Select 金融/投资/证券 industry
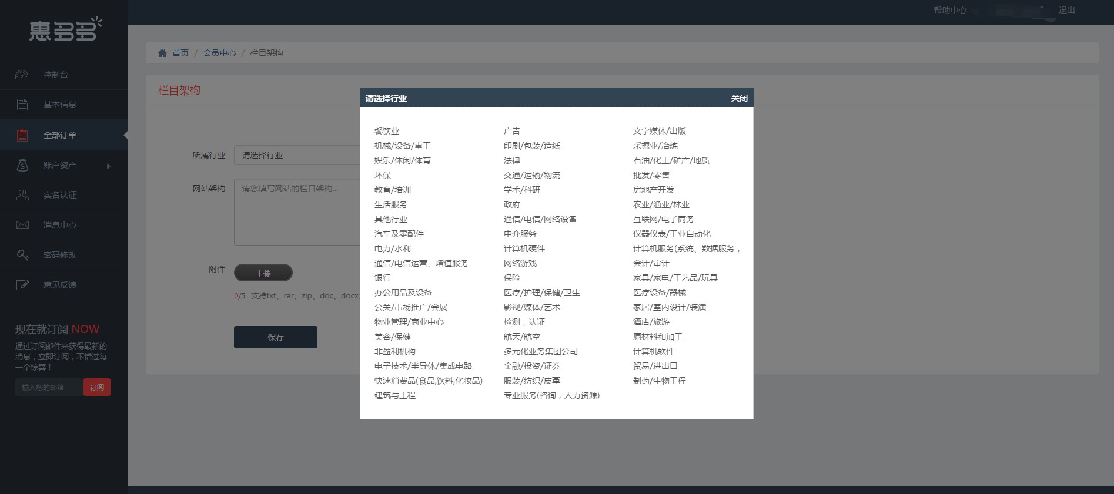 point(532,366)
